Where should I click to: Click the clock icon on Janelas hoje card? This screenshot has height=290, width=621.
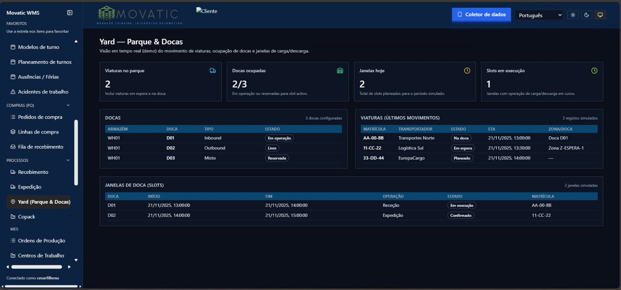click(467, 71)
